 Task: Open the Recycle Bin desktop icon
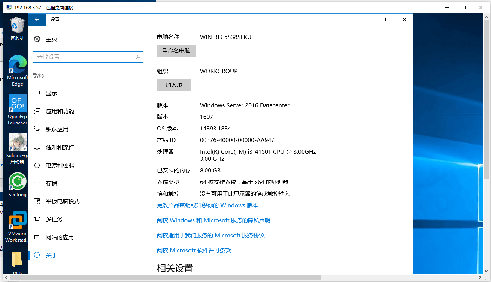point(18,29)
